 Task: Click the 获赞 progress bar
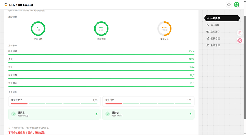pyautogui.click(x=101, y=71)
